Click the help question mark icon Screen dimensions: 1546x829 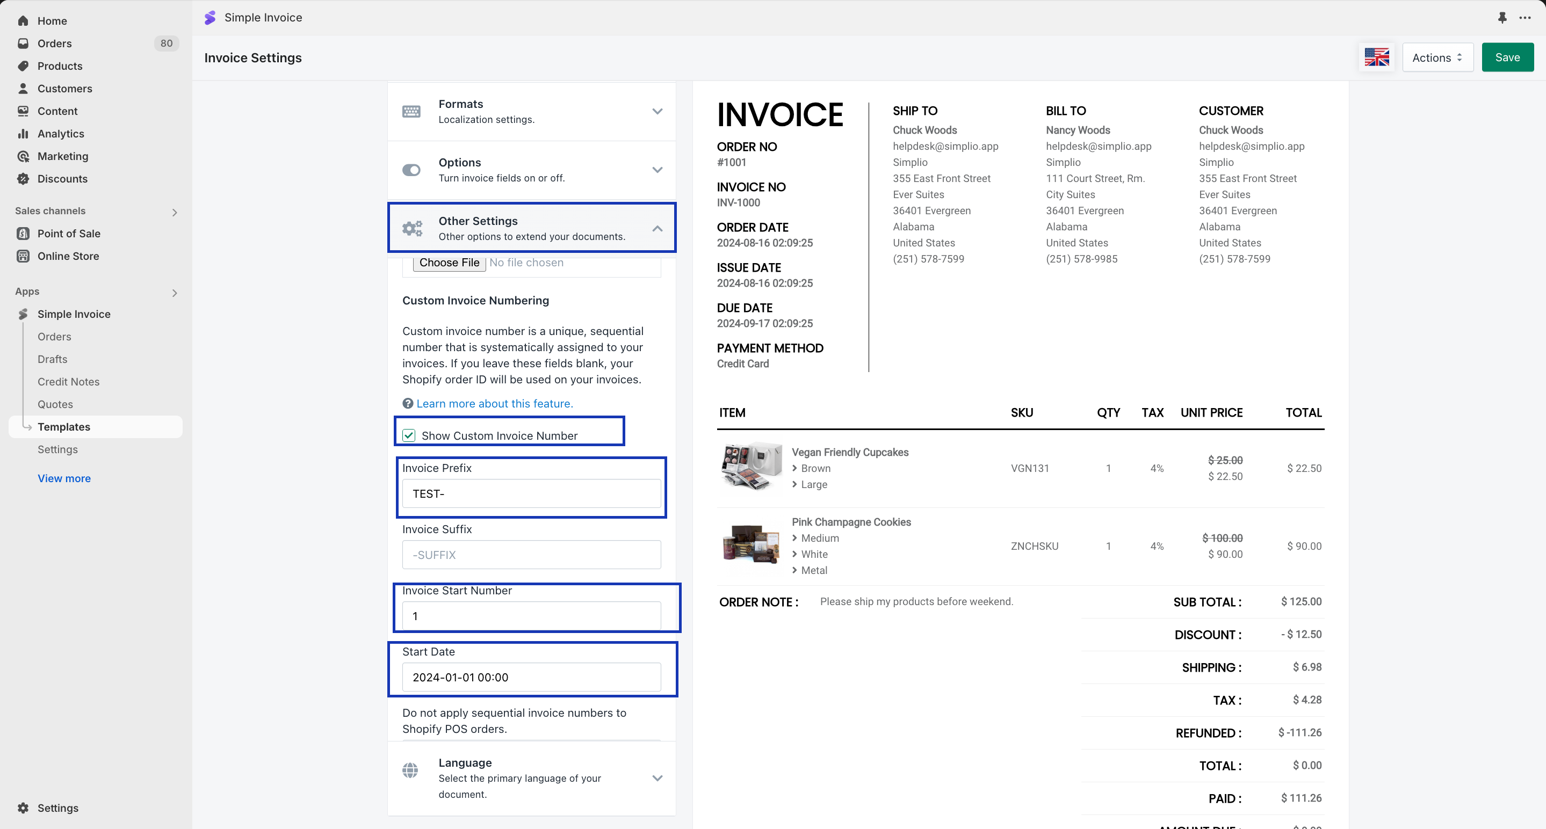click(x=408, y=404)
